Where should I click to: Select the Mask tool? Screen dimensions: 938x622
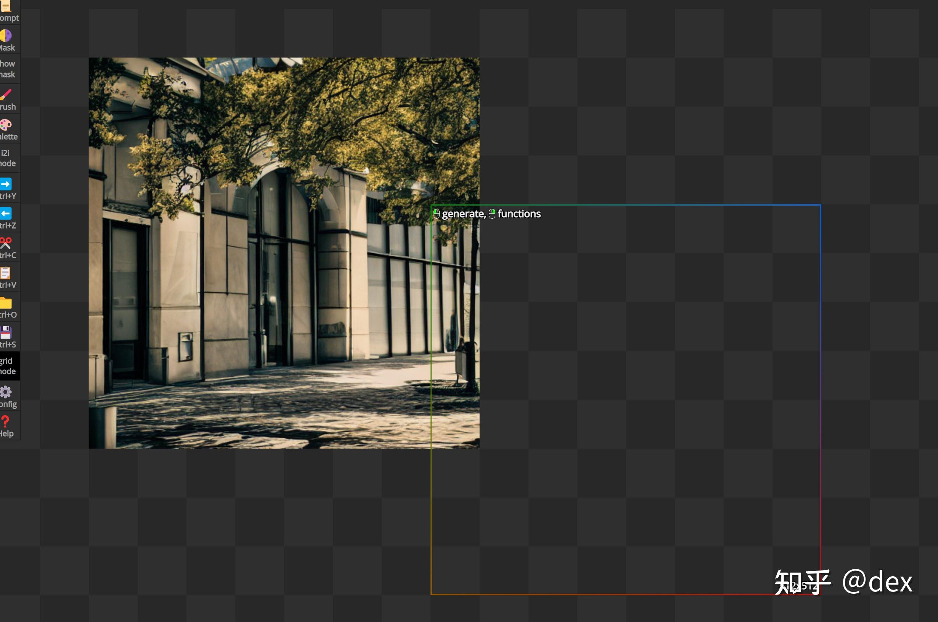pyautogui.click(x=7, y=40)
